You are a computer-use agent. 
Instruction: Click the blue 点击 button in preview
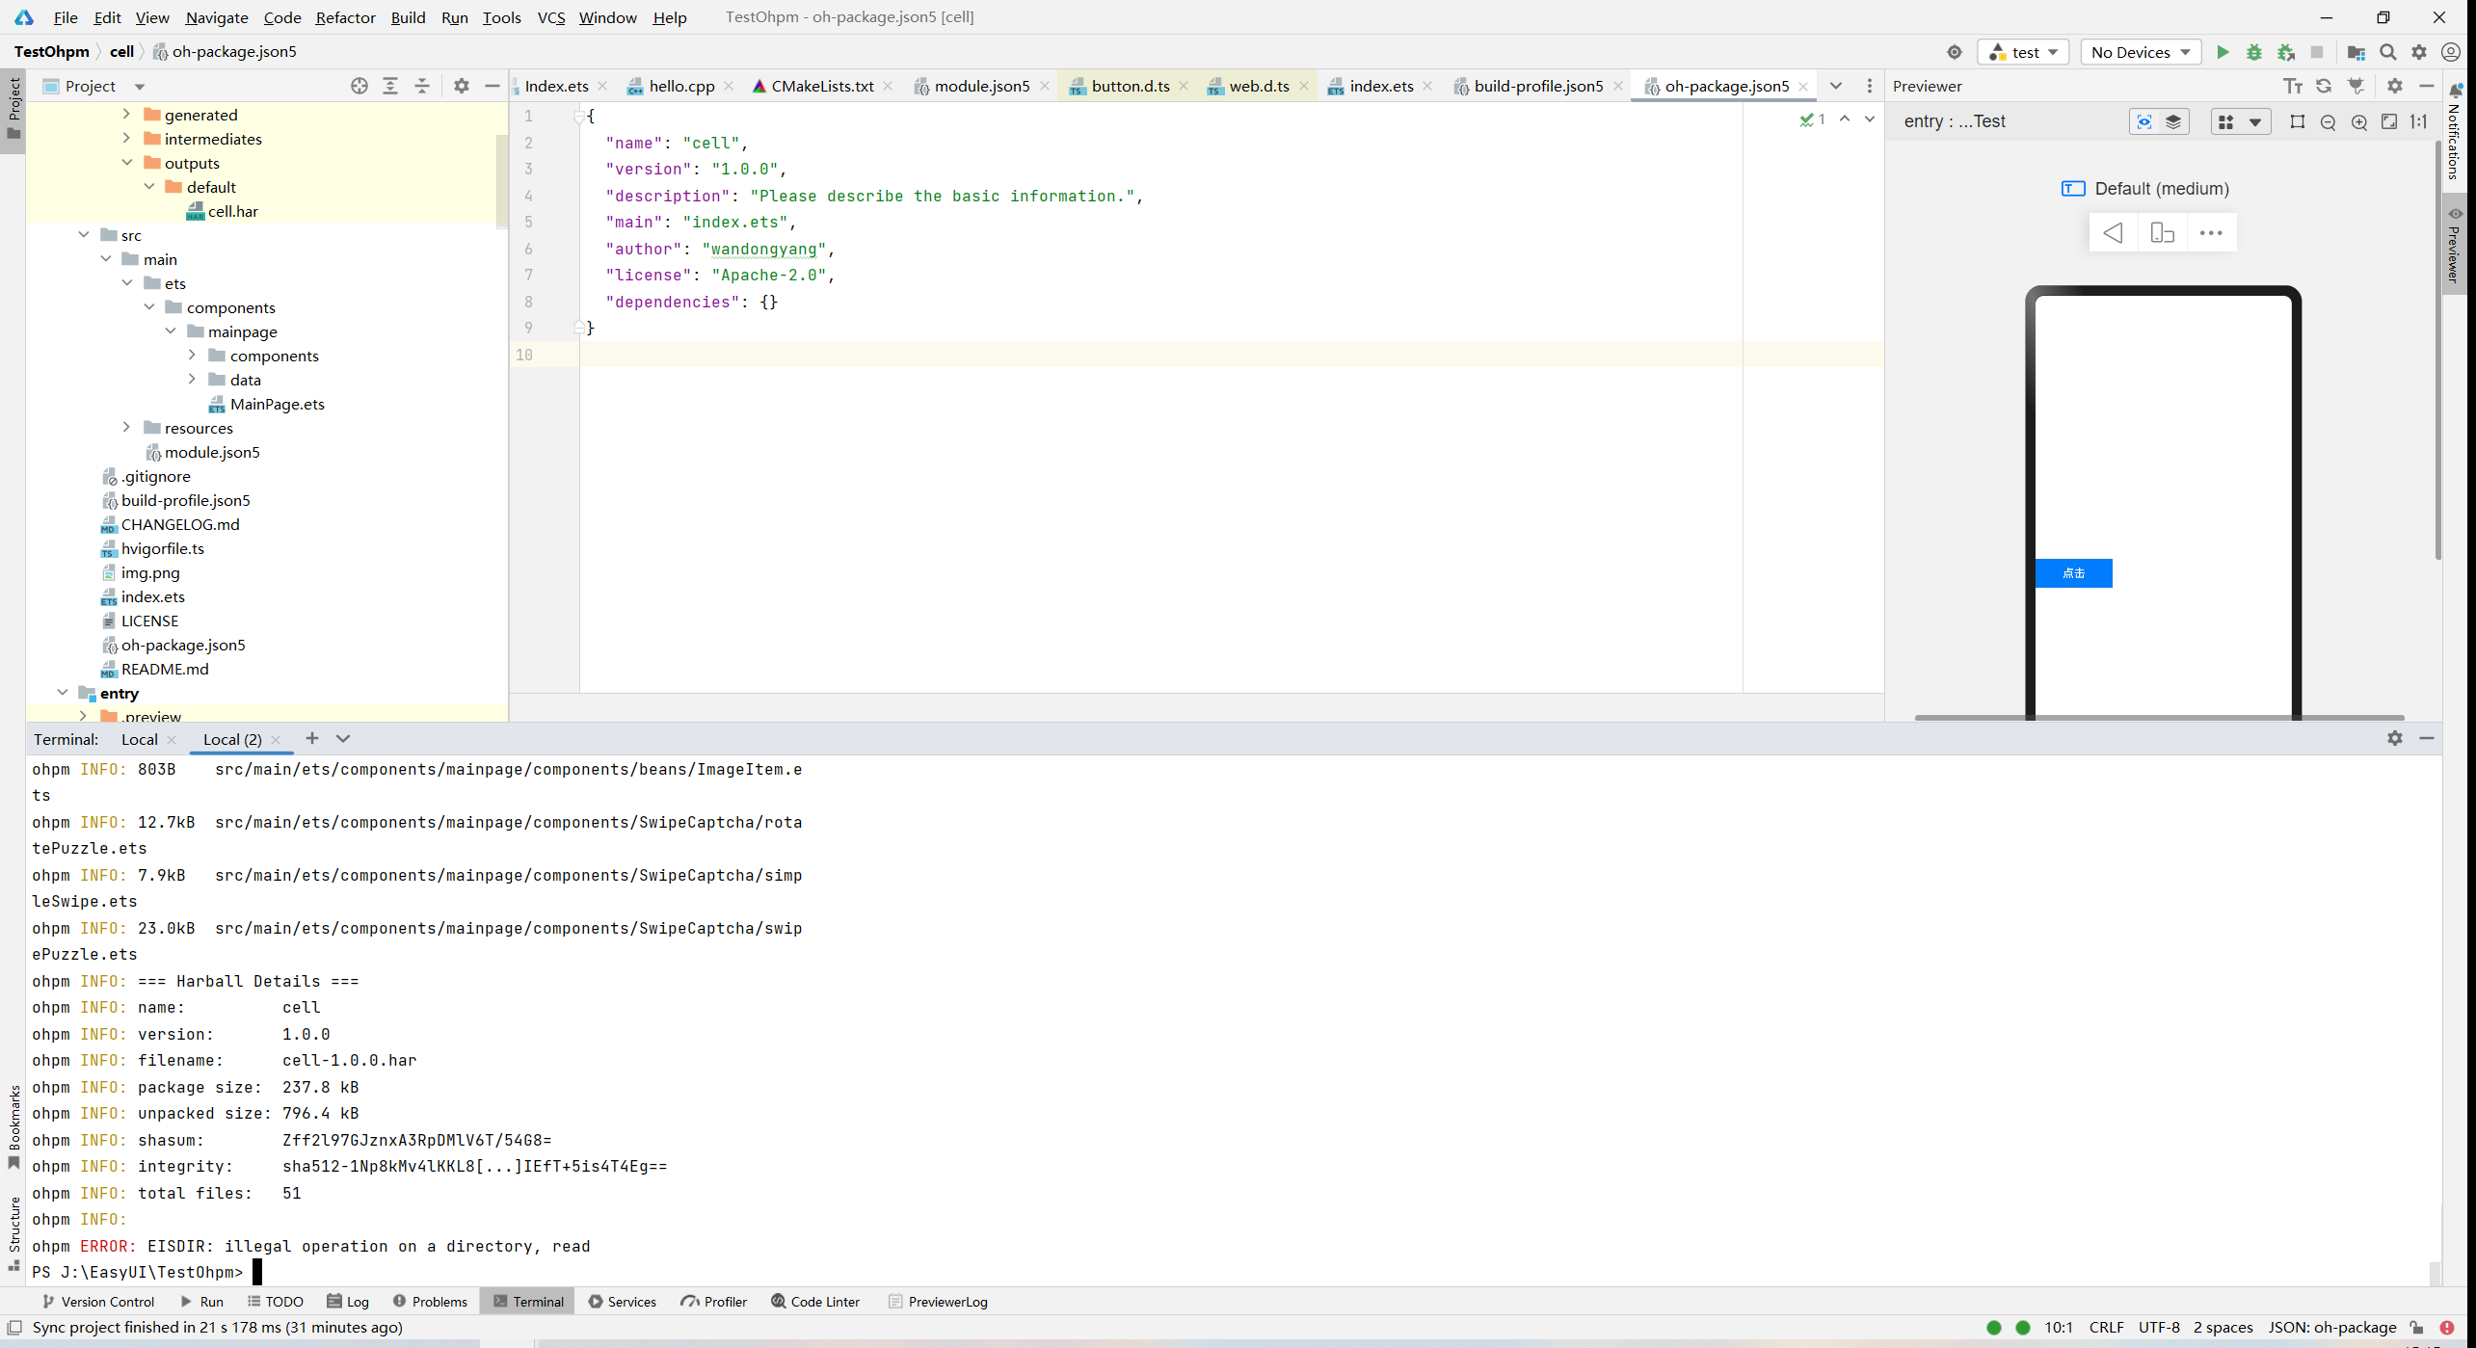2073,573
